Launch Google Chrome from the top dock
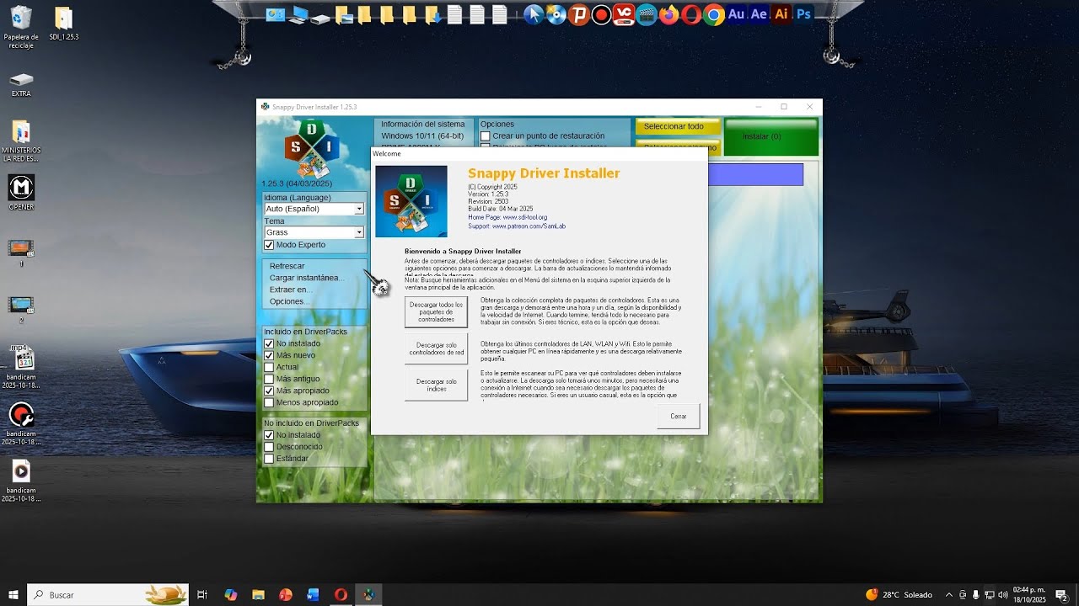1079x606 pixels. click(x=714, y=14)
